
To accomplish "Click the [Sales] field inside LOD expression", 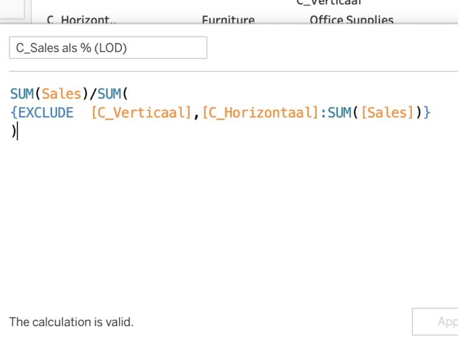I will point(387,113).
